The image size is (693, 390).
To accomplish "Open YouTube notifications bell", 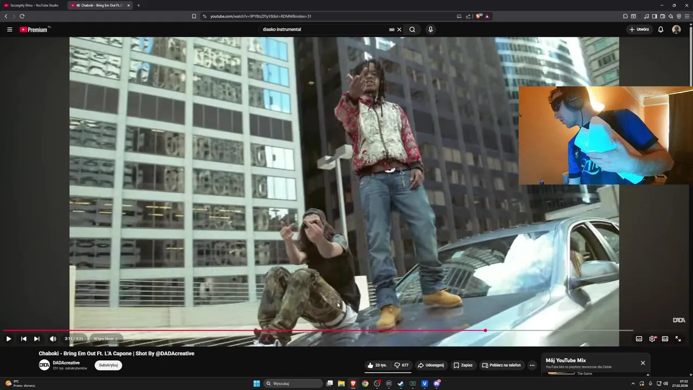I will click(x=661, y=30).
